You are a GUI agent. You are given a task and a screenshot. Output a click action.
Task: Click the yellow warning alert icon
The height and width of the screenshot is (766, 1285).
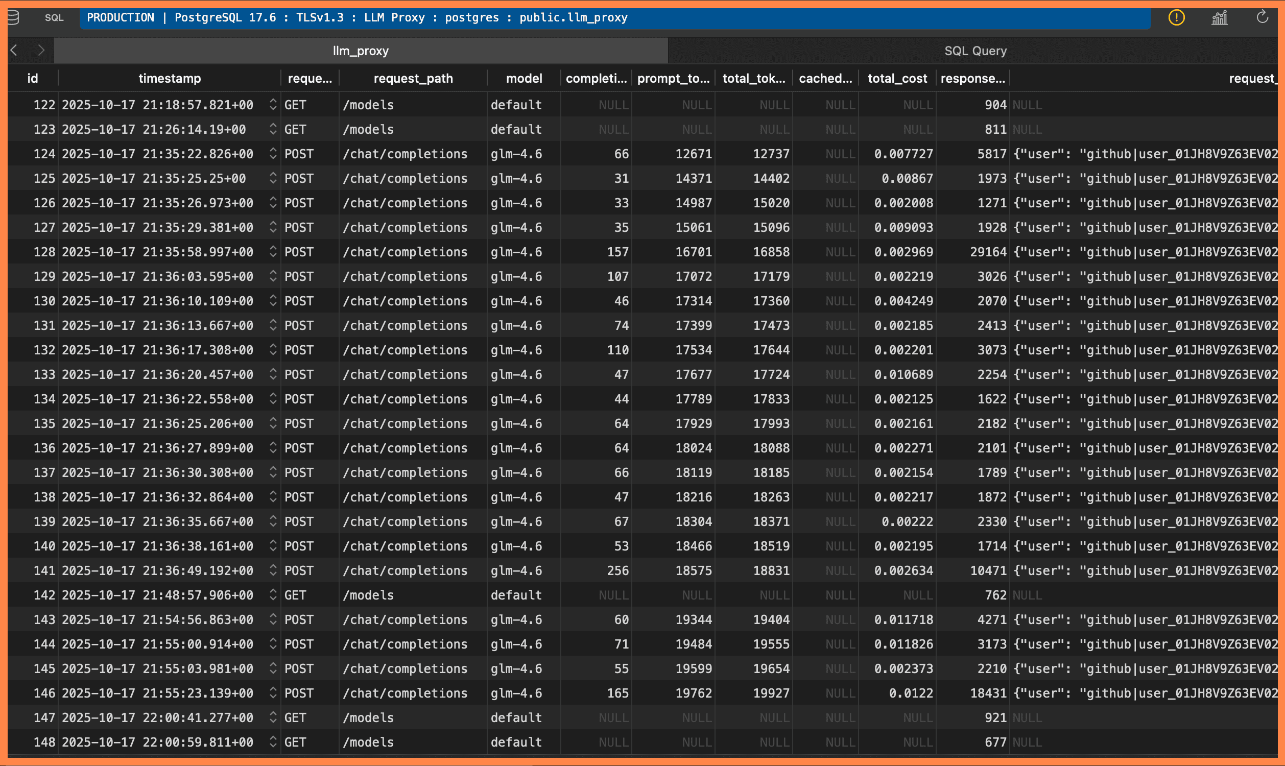point(1177,17)
